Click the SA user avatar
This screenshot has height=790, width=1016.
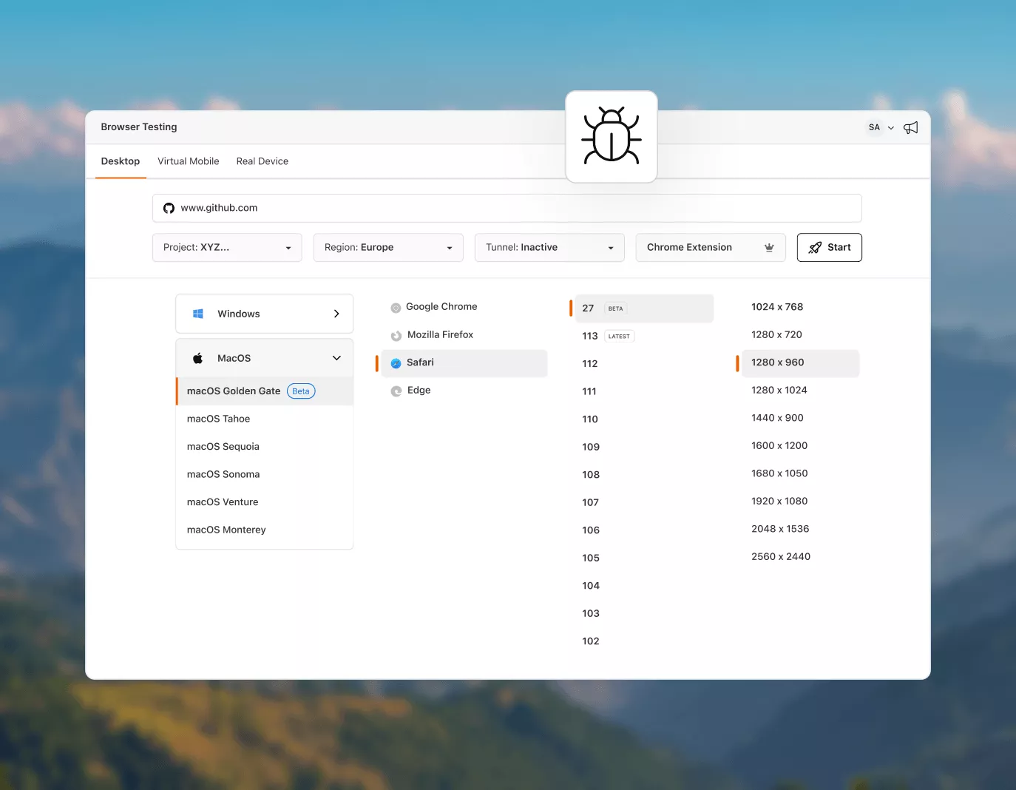coord(874,127)
